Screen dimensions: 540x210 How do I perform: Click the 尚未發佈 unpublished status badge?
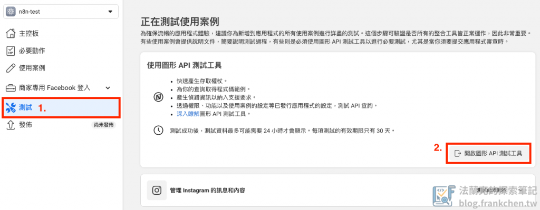[x=104, y=125]
